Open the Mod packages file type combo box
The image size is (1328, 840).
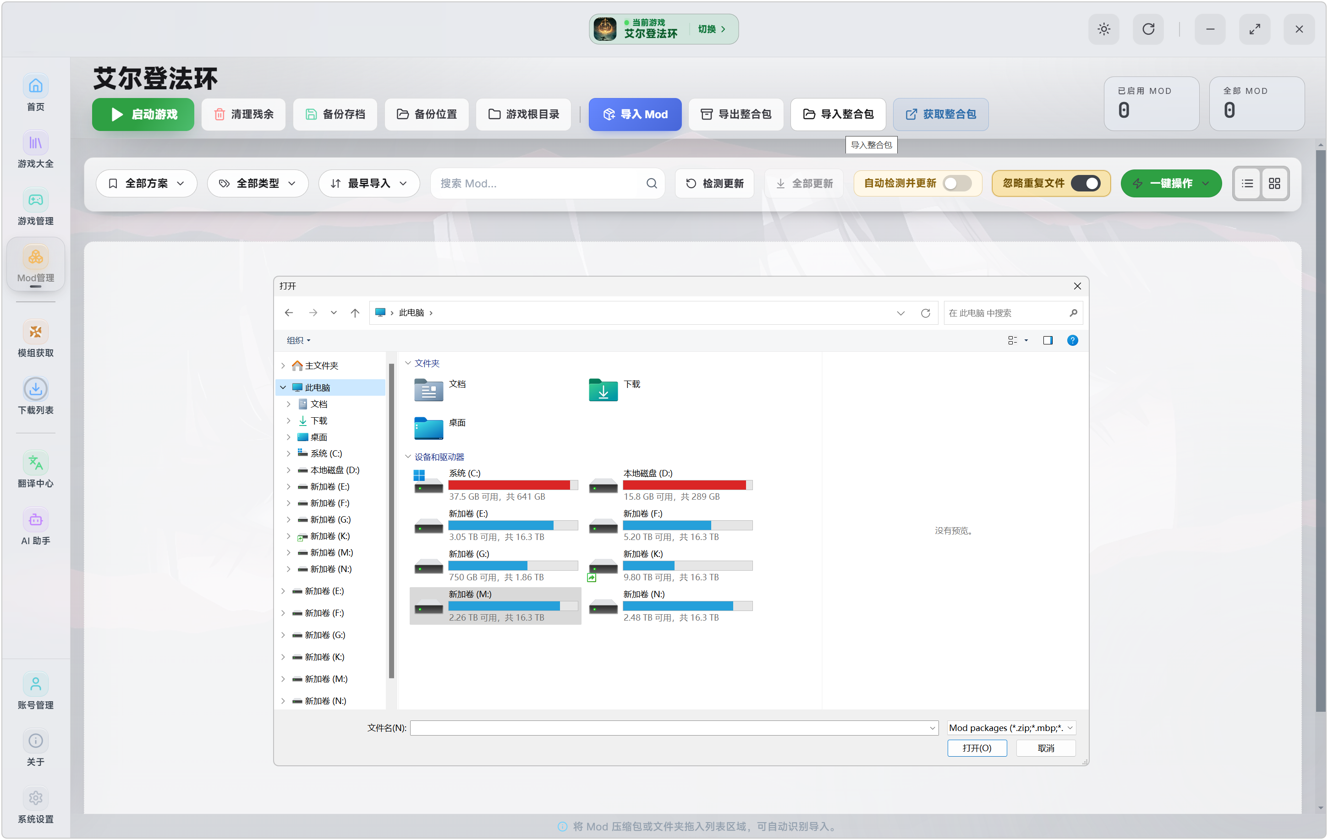tap(1011, 728)
